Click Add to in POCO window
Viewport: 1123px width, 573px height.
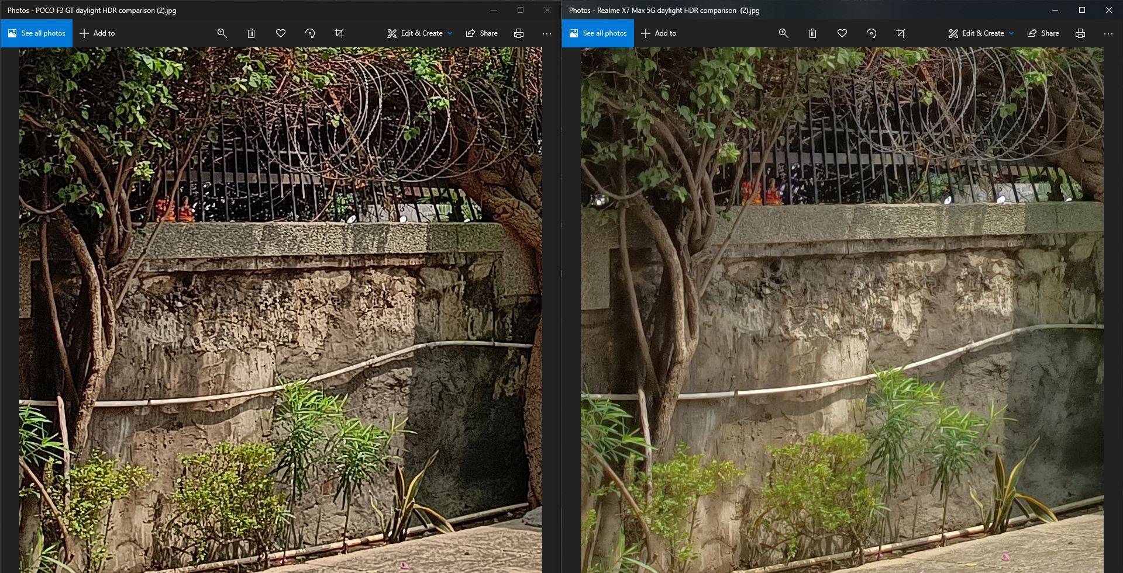(97, 33)
